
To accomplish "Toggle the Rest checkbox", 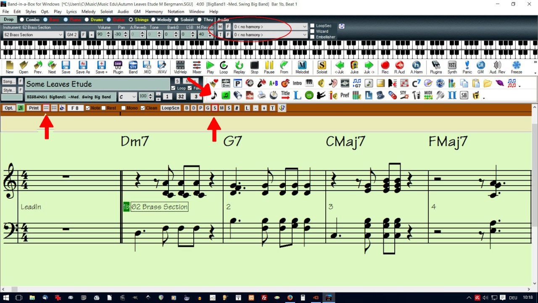I will (103, 108).
